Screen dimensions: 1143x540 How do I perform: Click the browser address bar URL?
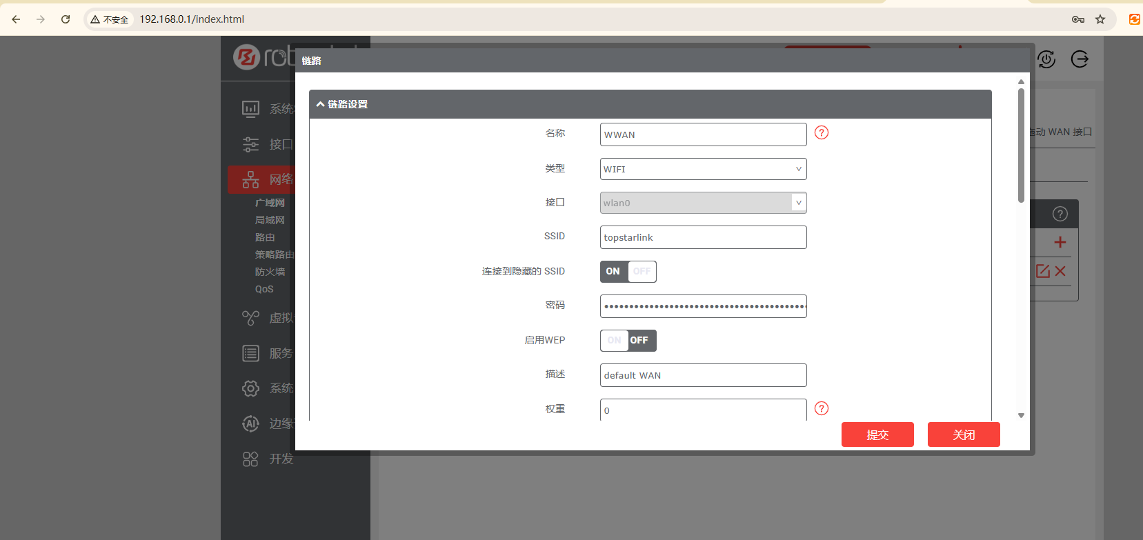tap(192, 19)
